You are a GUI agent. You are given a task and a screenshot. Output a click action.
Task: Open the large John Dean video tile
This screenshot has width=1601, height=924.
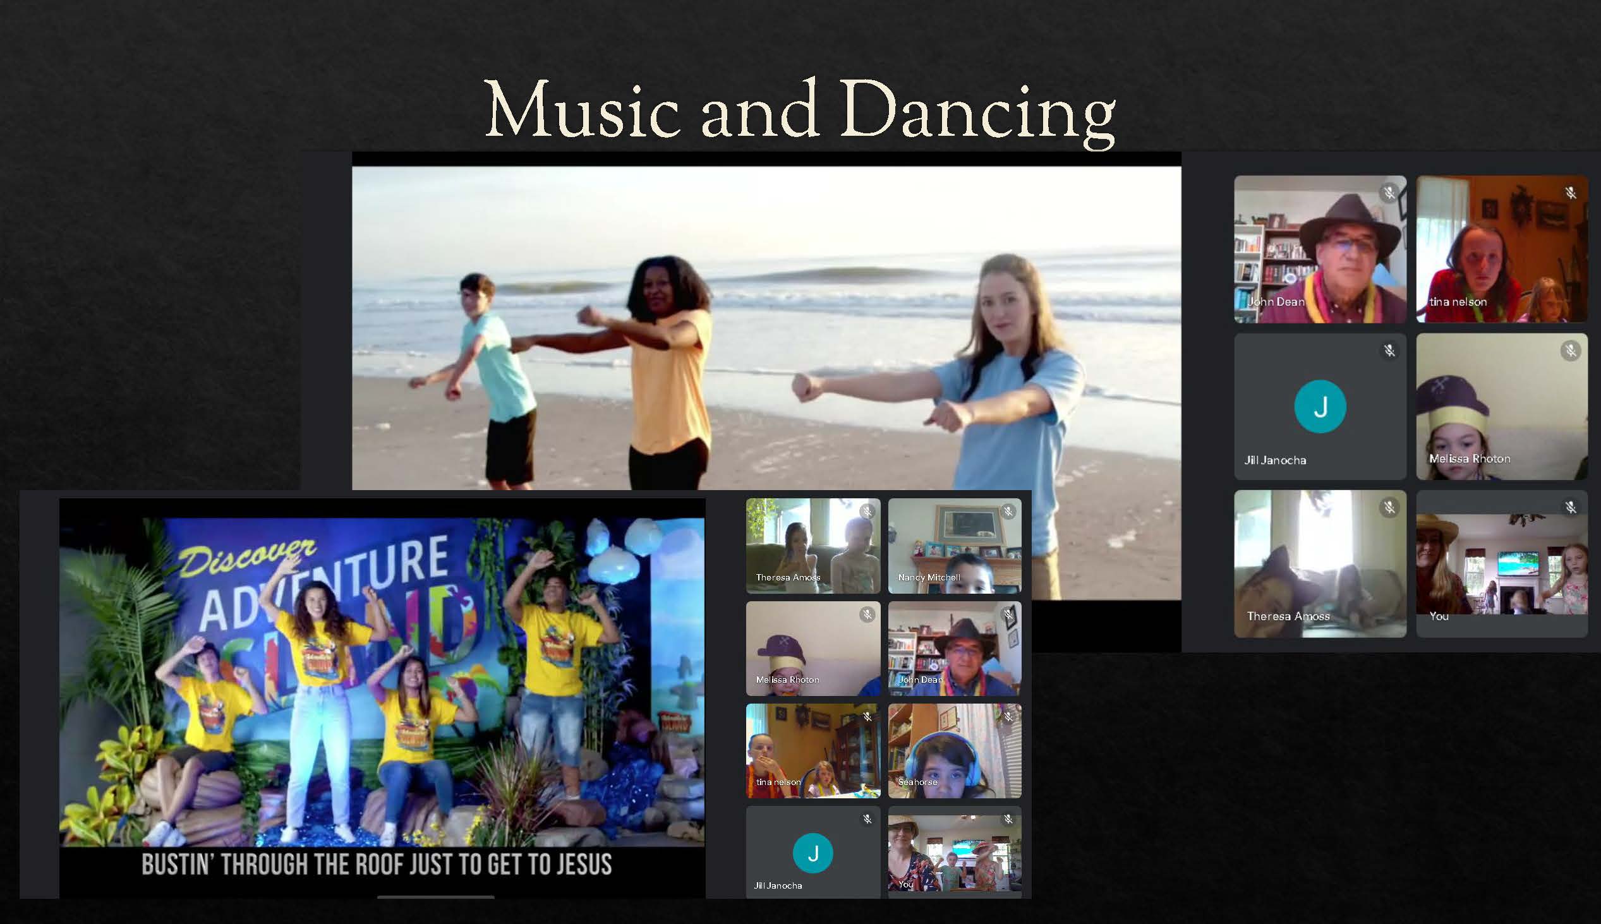1320,249
